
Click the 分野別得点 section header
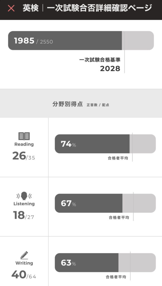(68, 104)
